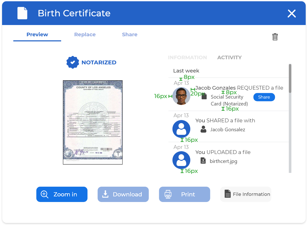Screen dimensions: 308x226
Task: Switch to the Activity panel tab
Action: tap(229, 57)
